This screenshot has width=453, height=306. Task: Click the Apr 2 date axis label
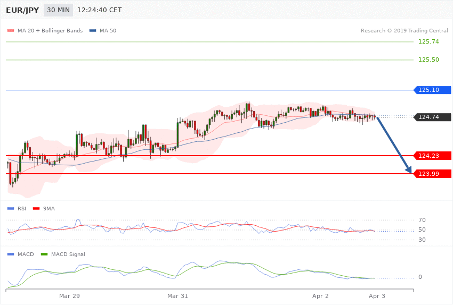point(320,296)
